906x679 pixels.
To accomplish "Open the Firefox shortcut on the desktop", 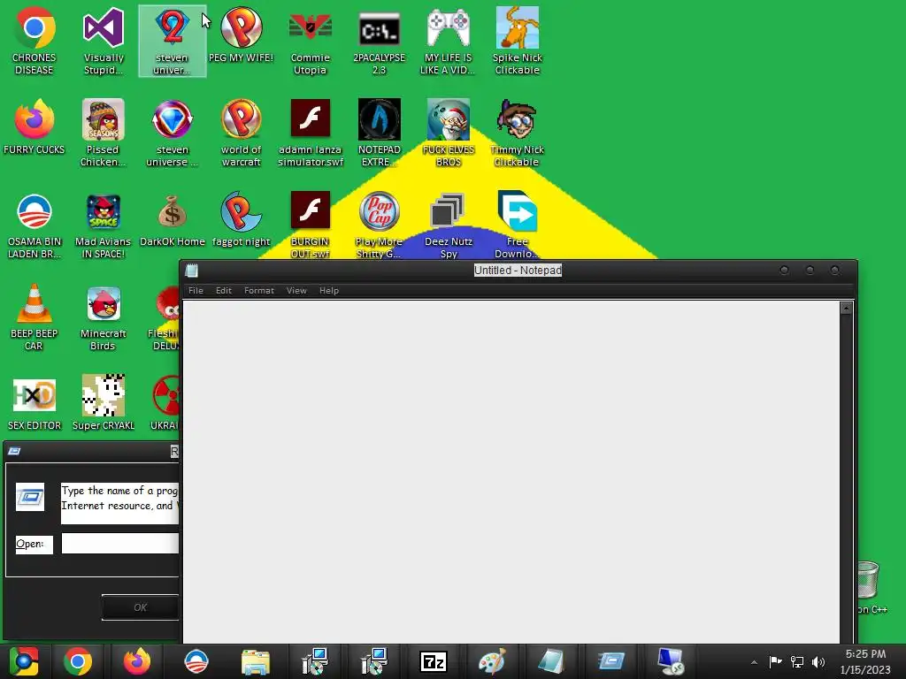I will (35, 127).
